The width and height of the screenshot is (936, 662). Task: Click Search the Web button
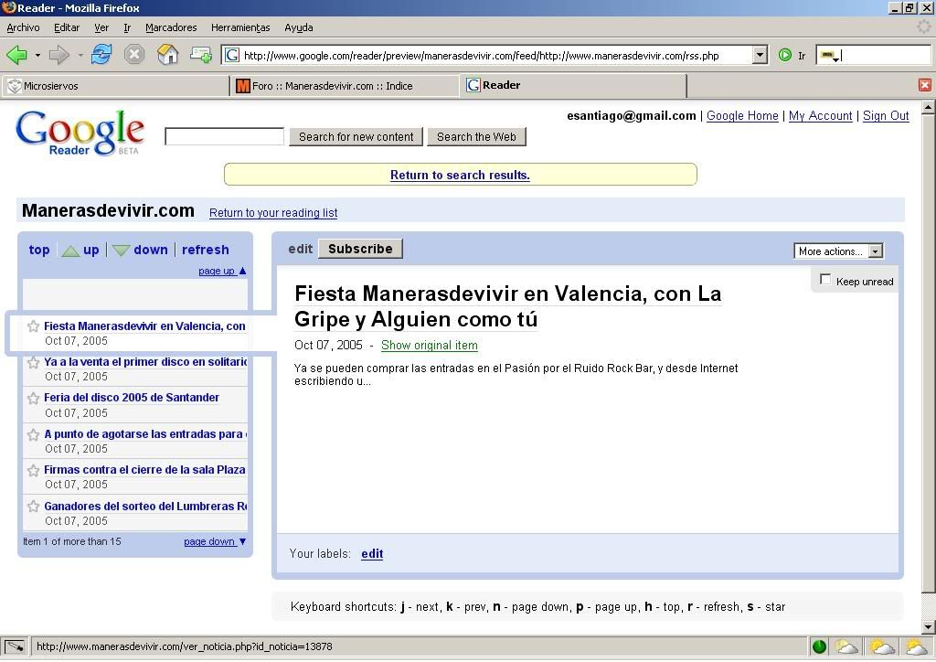476,137
